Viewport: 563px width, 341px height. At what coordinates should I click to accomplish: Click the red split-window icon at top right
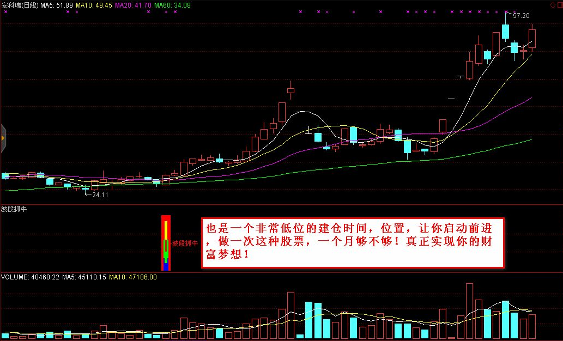(559, 5)
